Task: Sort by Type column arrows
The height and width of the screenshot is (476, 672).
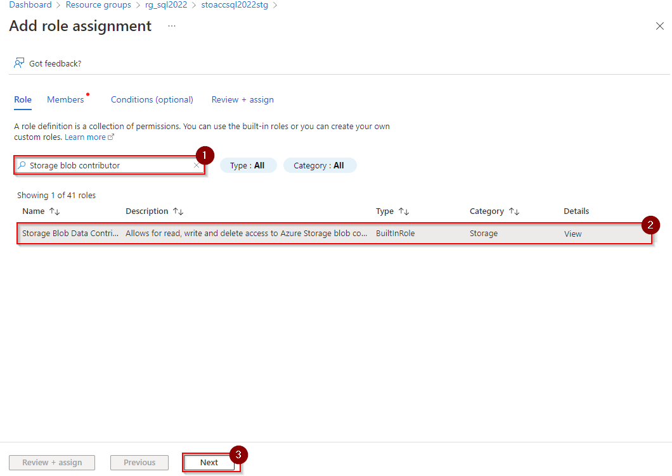Action: [x=404, y=211]
